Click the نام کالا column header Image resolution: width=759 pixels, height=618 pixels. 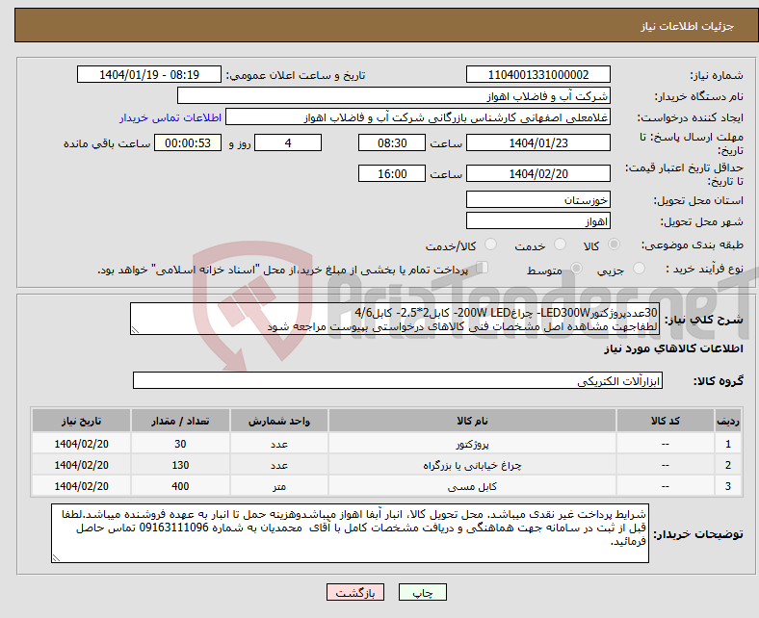472,421
